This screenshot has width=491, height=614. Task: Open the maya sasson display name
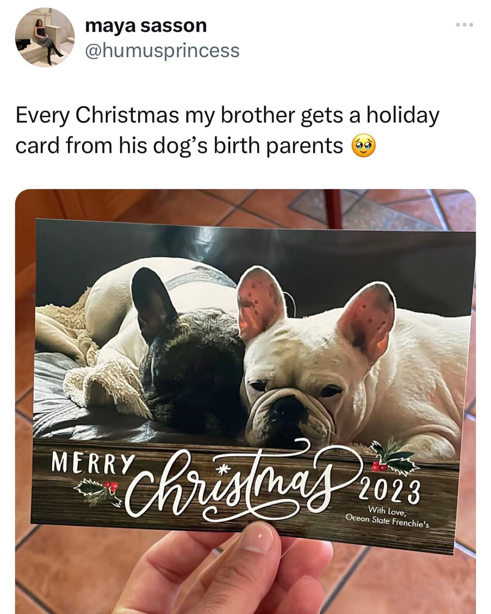(146, 26)
